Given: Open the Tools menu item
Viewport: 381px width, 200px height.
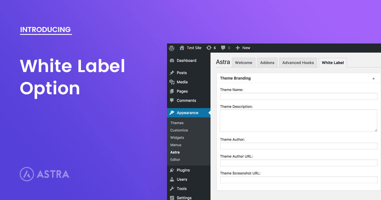Looking at the screenshot, I should coord(182,189).
